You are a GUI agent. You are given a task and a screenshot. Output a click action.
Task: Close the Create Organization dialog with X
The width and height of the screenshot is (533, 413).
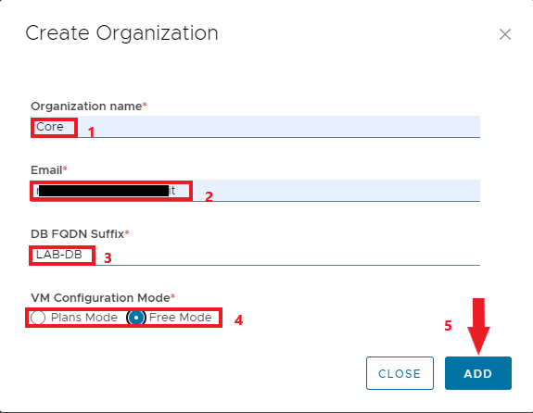click(x=505, y=34)
